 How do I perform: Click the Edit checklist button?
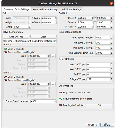[x=100, y=105]
